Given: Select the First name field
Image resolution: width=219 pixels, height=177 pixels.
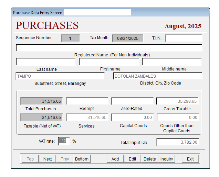Looking at the screenshot, I should click(x=109, y=62).
